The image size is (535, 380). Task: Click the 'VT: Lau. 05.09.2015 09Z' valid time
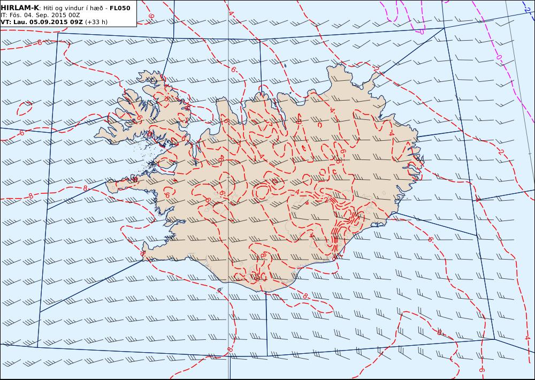coord(42,22)
